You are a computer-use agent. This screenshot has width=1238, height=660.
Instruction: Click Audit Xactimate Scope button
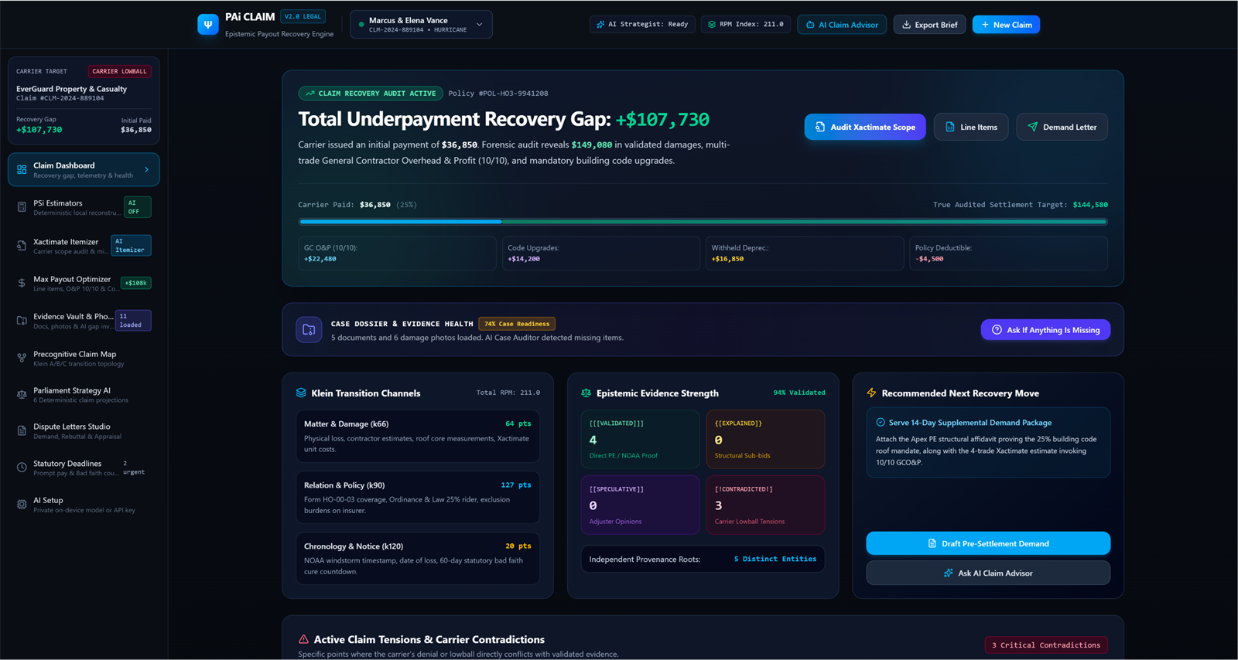point(865,127)
